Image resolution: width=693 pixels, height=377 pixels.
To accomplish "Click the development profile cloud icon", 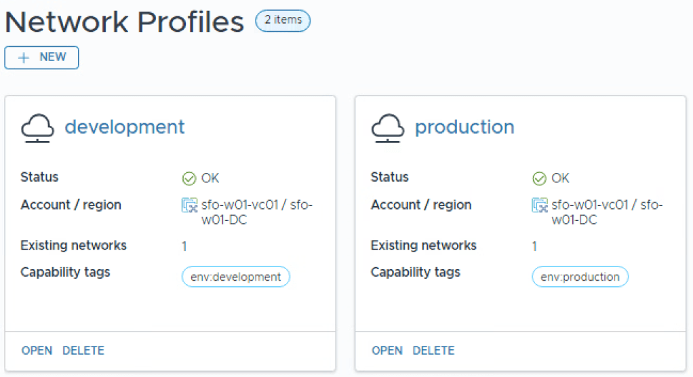I will (x=38, y=128).
